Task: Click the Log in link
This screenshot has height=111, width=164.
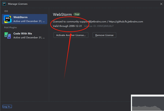Action: [7, 107]
